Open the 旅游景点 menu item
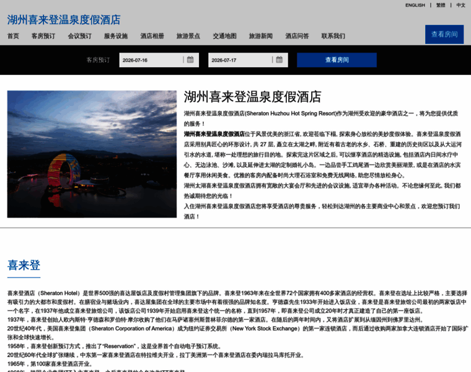 [188, 36]
